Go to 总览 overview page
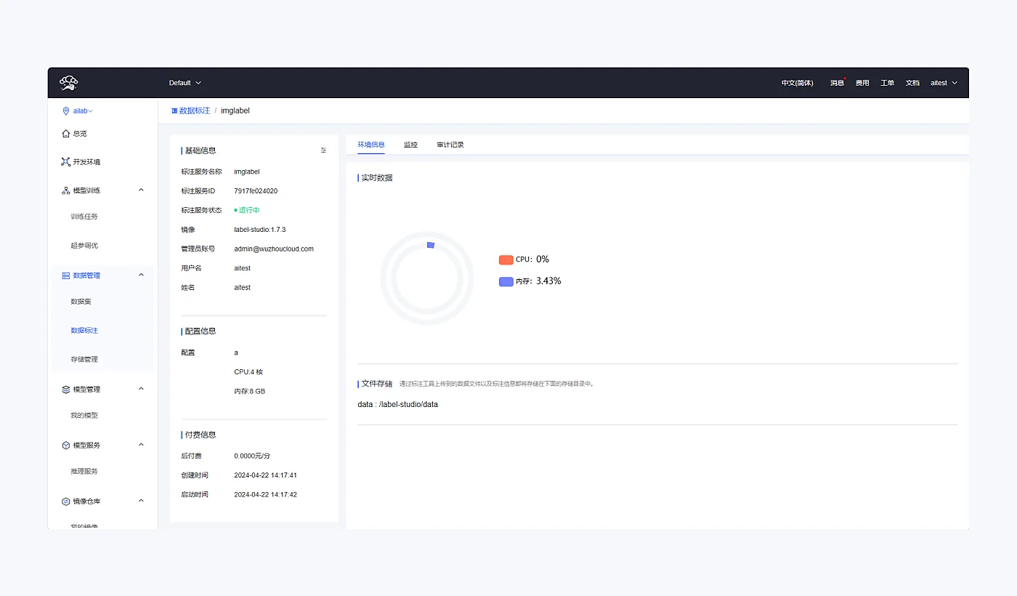1017x596 pixels. pyautogui.click(x=80, y=134)
